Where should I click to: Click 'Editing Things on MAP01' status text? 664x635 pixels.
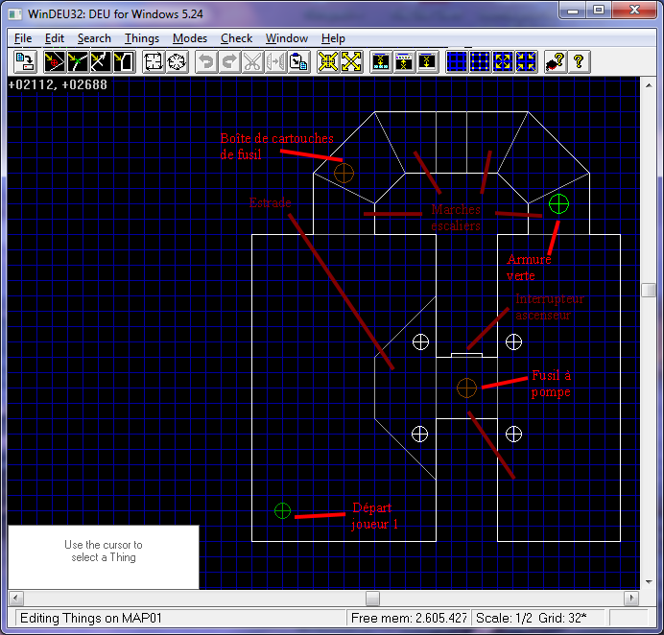click(91, 618)
